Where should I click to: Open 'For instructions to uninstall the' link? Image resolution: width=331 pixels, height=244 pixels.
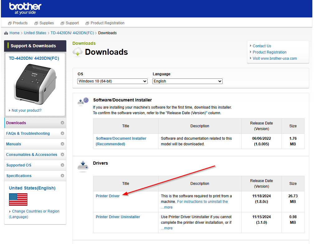[202, 202]
